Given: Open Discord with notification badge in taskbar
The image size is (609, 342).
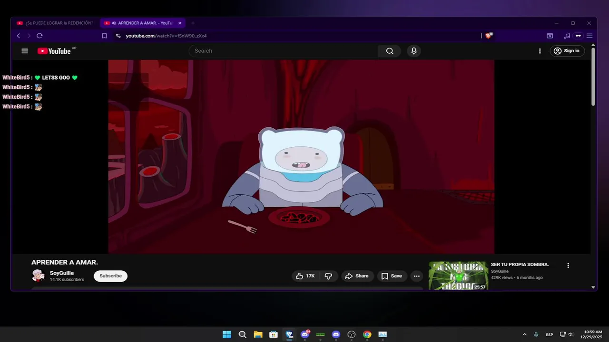Looking at the screenshot, I should coord(305,334).
